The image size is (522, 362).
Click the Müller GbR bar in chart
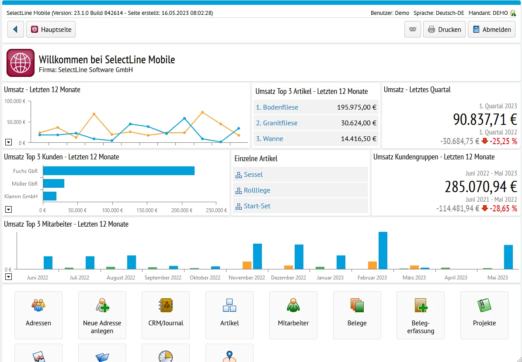coord(54,183)
